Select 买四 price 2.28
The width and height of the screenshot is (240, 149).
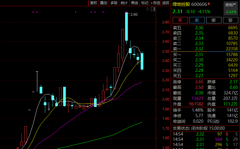[x=199, y=70]
